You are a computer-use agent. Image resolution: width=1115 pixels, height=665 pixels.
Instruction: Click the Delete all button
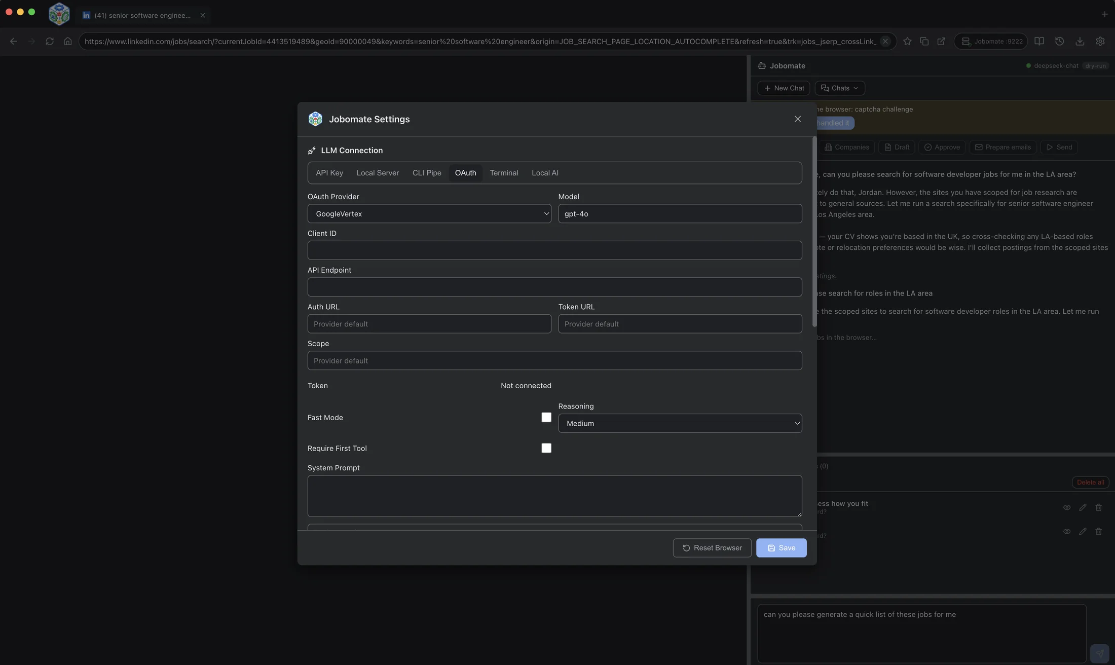pos(1090,483)
